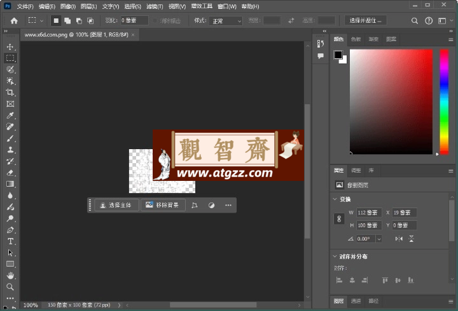Open the History panel icon
This screenshot has width=458, height=311.
[321, 44]
